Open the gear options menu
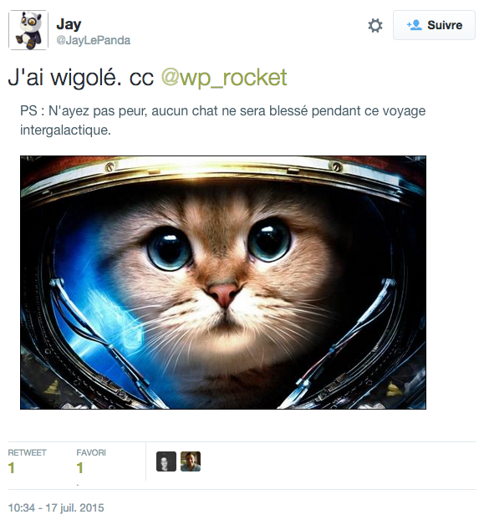 pyautogui.click(x=374, y=25)
